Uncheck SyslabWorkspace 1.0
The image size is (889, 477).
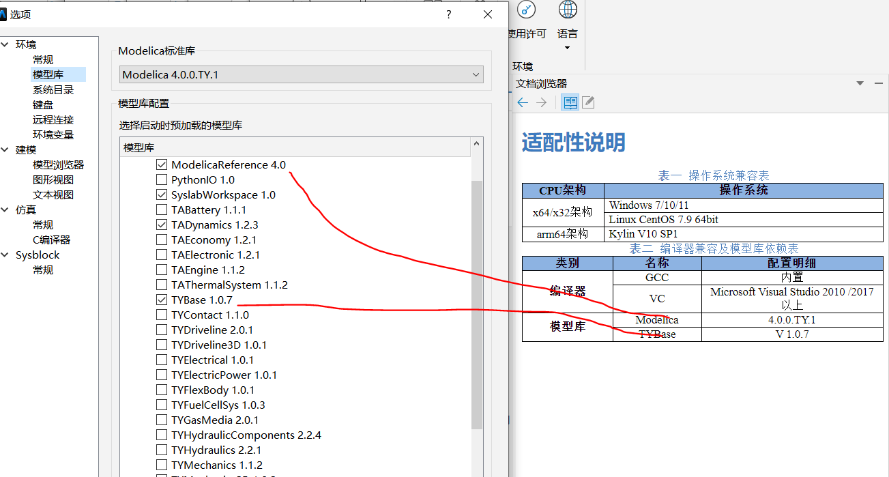point(162,194)
